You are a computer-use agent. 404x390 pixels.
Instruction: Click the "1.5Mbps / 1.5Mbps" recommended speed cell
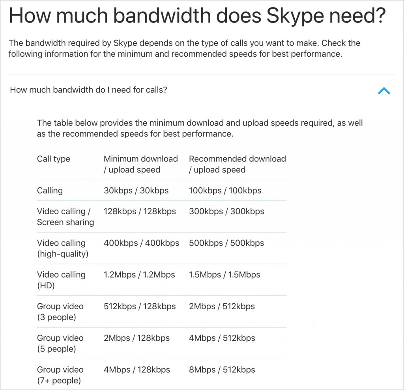coord(224,275)
